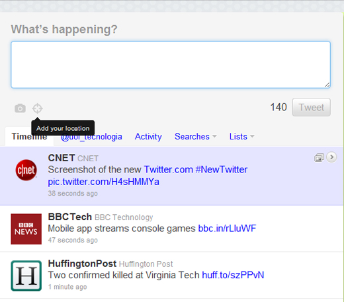The width and height of the screenshot is (344, 302).
Task: Focus the What's happening text box
Action: click(x=171, y=65)
